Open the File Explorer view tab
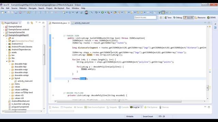This screenshot has width=218, height=122. pos(151,107)
